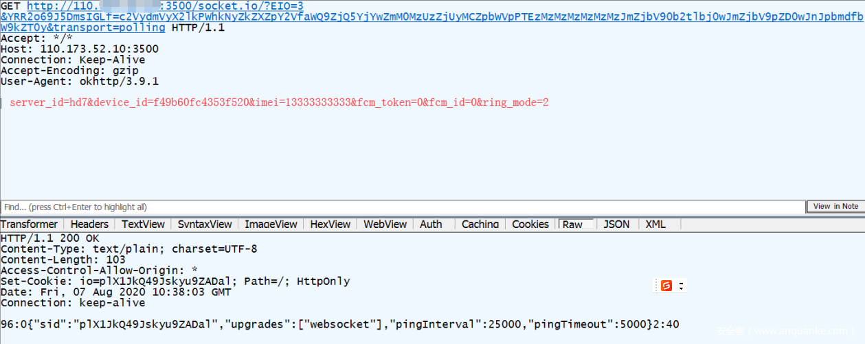Switch to the Caching tab

tap(480, 225)
